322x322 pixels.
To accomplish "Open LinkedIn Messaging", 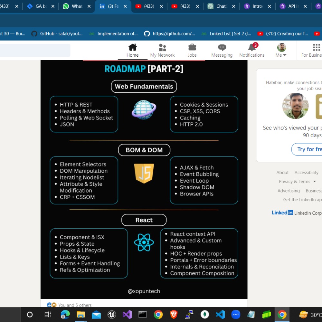I will (x=222, y=51).
